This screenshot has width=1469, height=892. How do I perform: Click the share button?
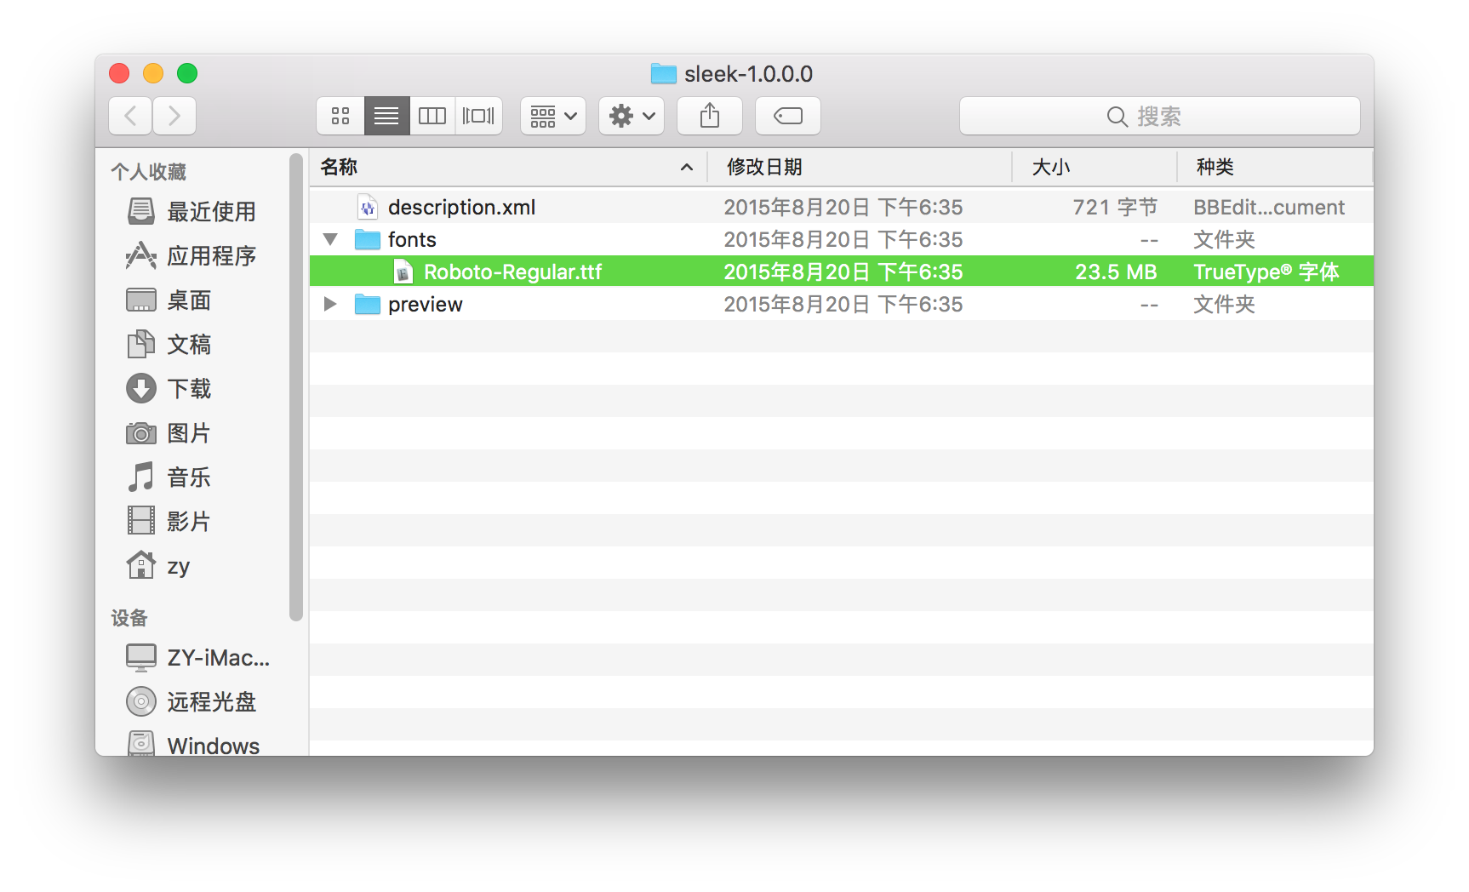710,116
